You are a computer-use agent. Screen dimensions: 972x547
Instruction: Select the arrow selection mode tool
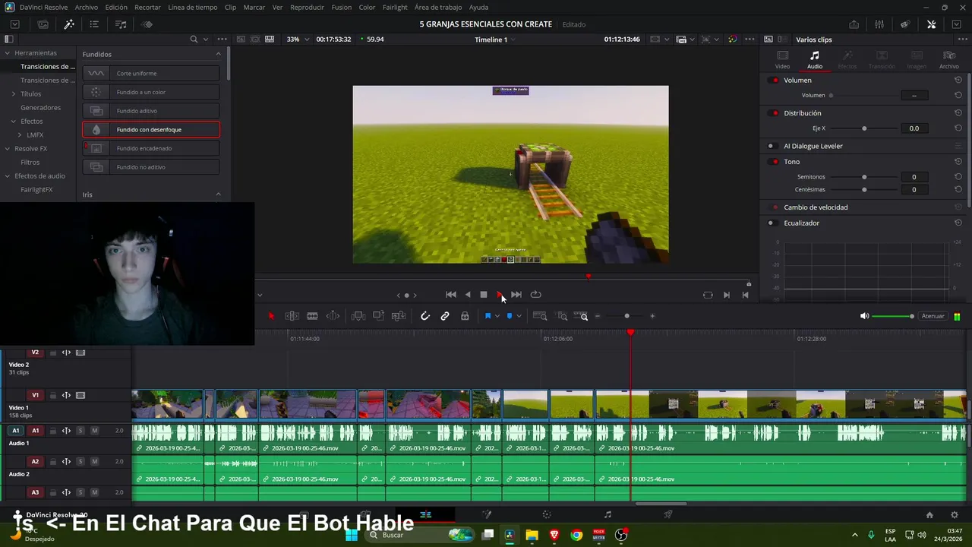coord(271,316)
